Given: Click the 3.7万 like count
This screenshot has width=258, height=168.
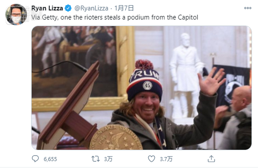Looking at the screenshot, I should click(x=166, y=159).
